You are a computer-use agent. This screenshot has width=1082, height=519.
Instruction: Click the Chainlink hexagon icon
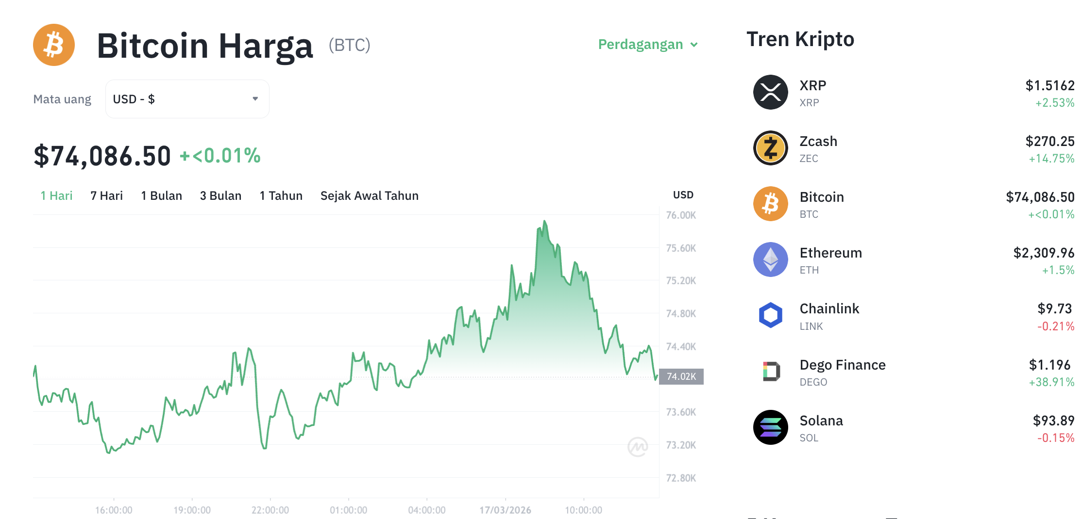[x=770, y=315]
